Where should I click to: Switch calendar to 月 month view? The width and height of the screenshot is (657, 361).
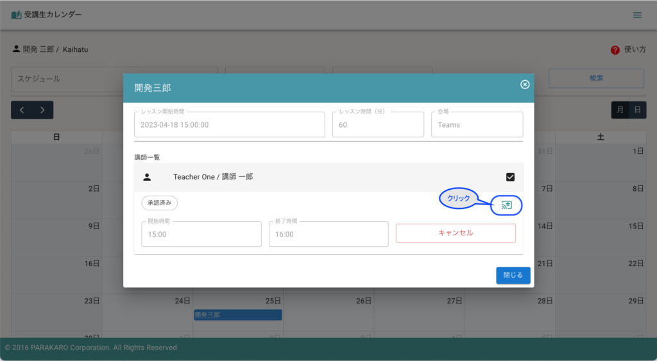coord(620,110)
